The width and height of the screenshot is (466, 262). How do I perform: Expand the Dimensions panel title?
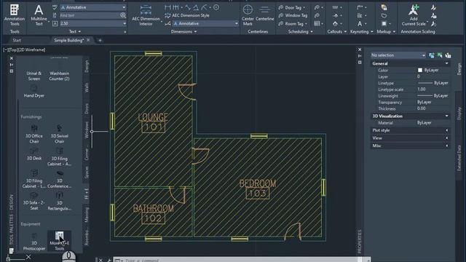(x=183, y=31)
